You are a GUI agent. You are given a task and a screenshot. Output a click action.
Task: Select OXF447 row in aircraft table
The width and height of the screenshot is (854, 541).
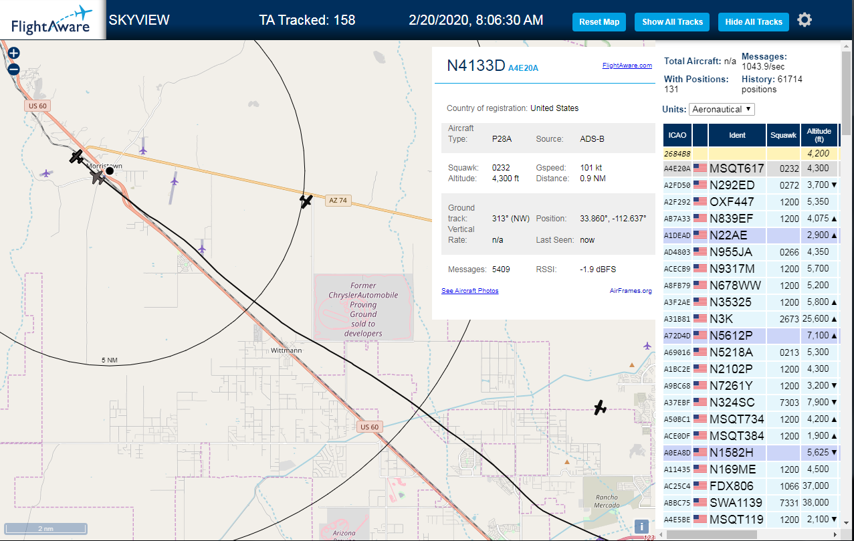[x=751, y=202]
